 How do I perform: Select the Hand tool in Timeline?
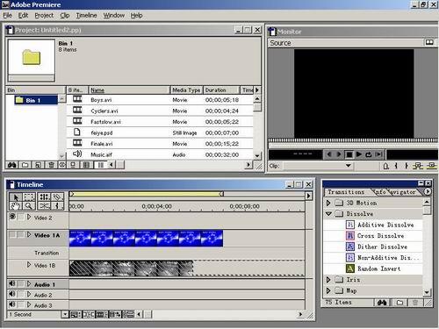click(16, 206)
